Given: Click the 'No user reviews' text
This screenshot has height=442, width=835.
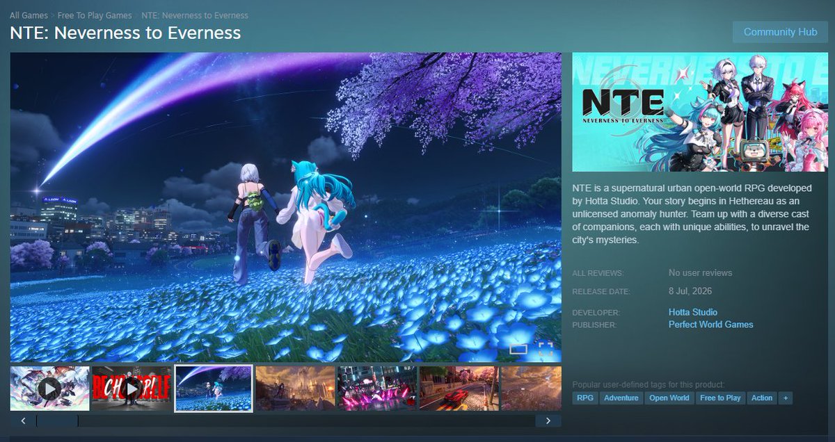Looking at the screenshot, I should [x=700, y=273].
